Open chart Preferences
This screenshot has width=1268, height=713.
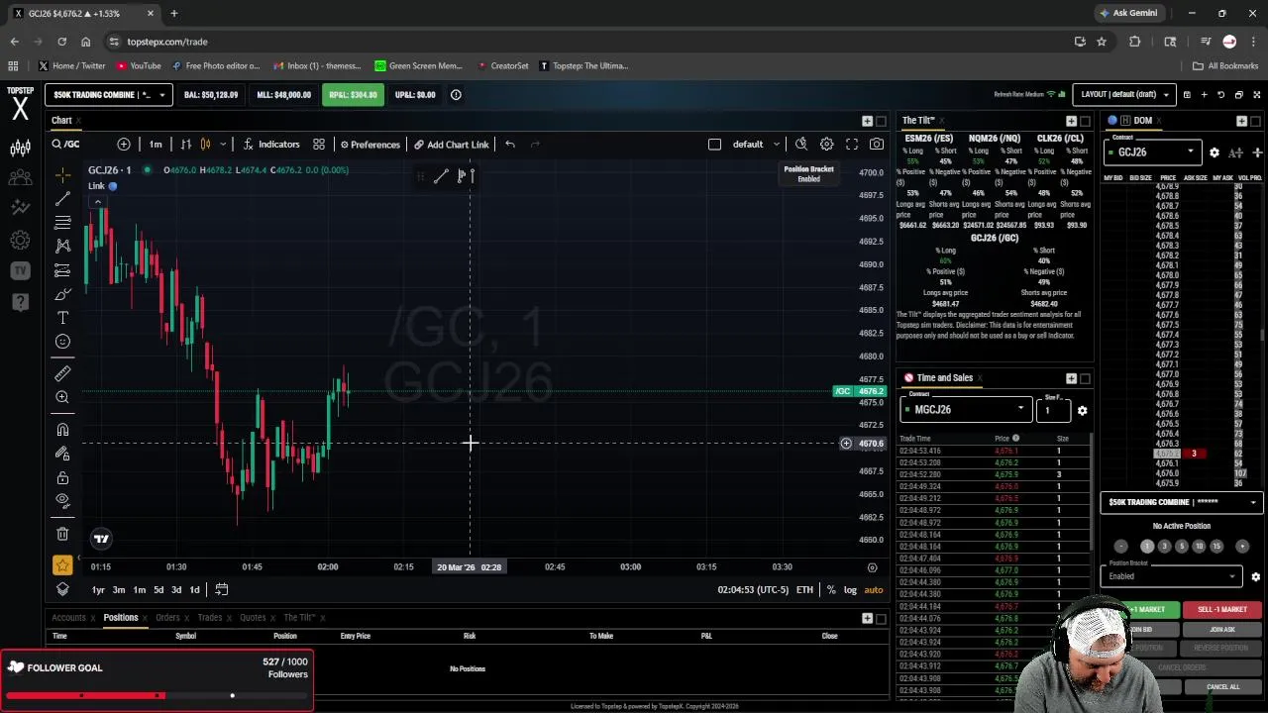(x=370, y=145)
